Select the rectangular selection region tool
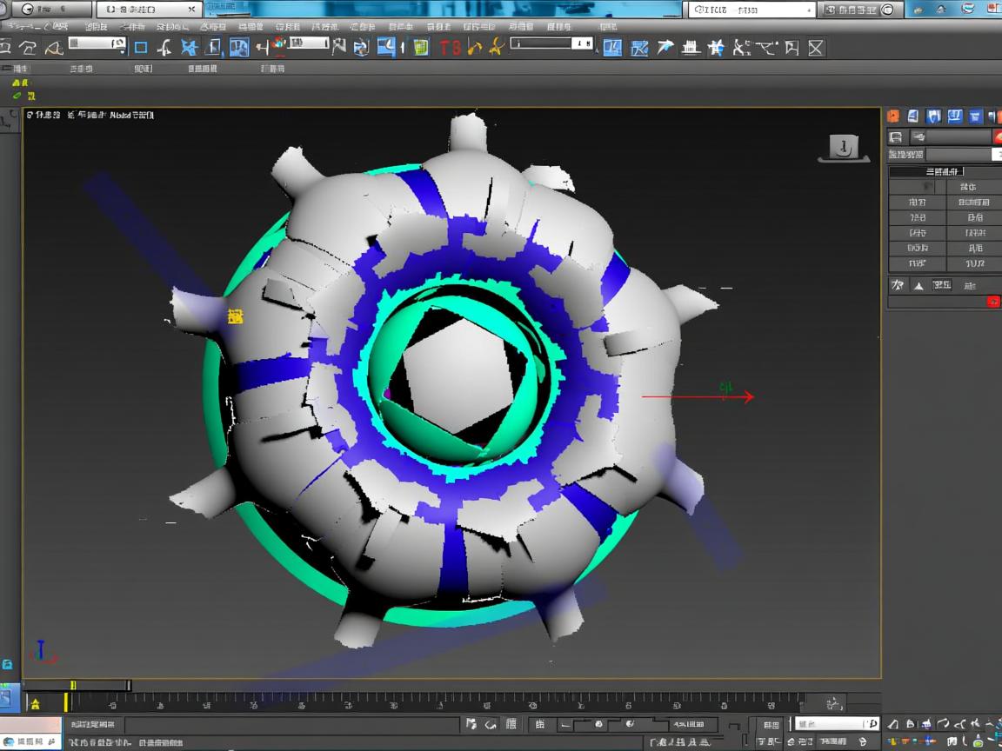 [x=141, y=48]
